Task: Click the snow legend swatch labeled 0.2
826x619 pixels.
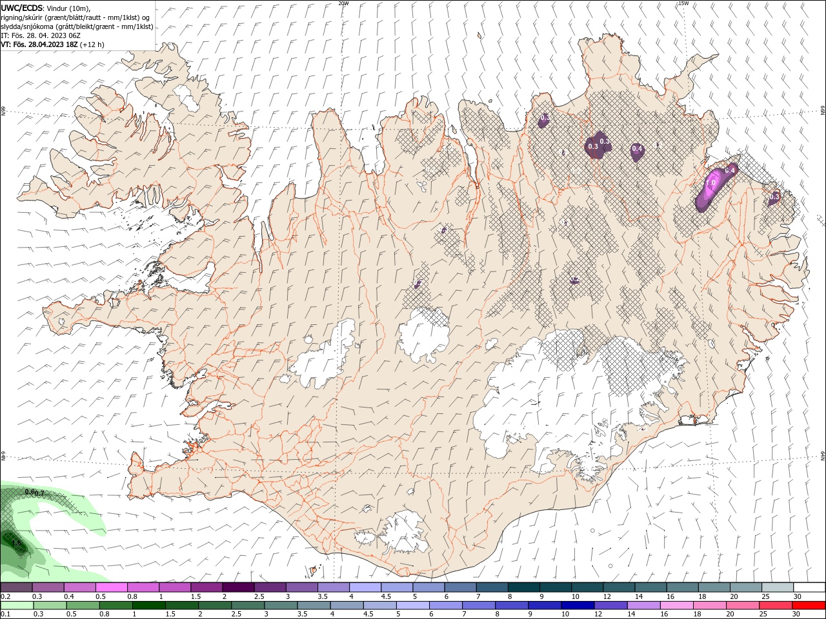Action: pos(16,587)
